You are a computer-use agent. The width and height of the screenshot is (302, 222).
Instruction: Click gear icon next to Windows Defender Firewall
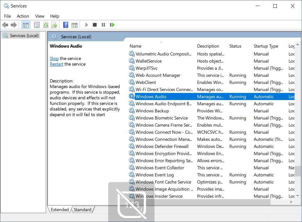coord(132,146)
